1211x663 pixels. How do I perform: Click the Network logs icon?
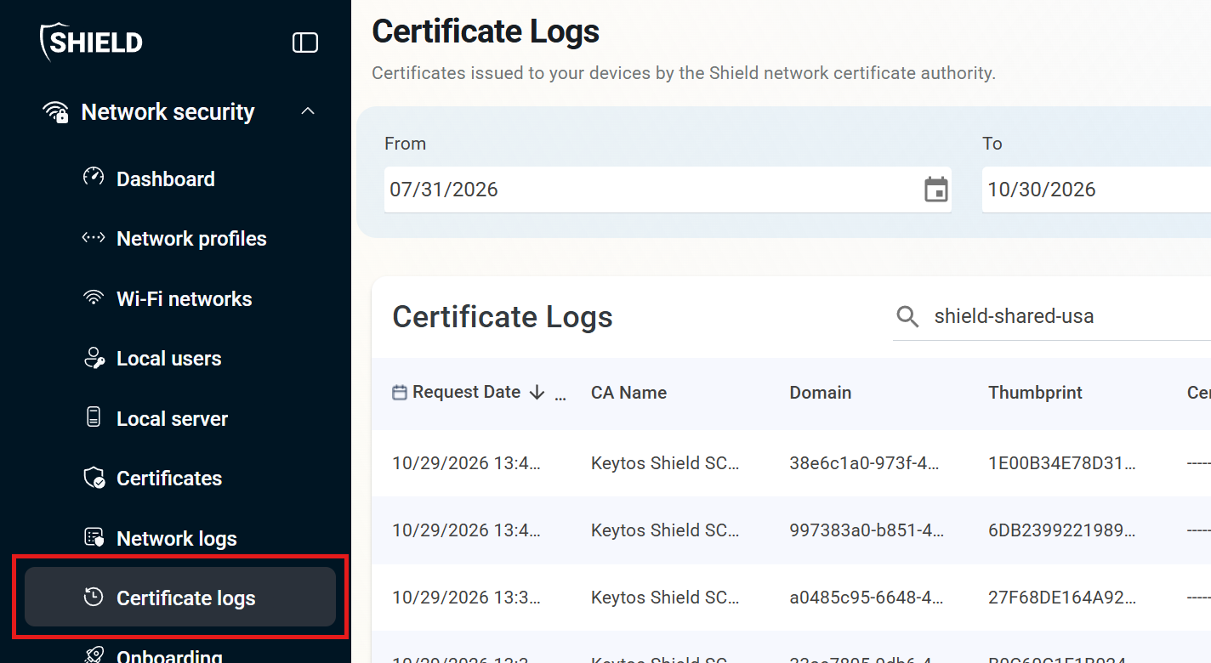94,537
